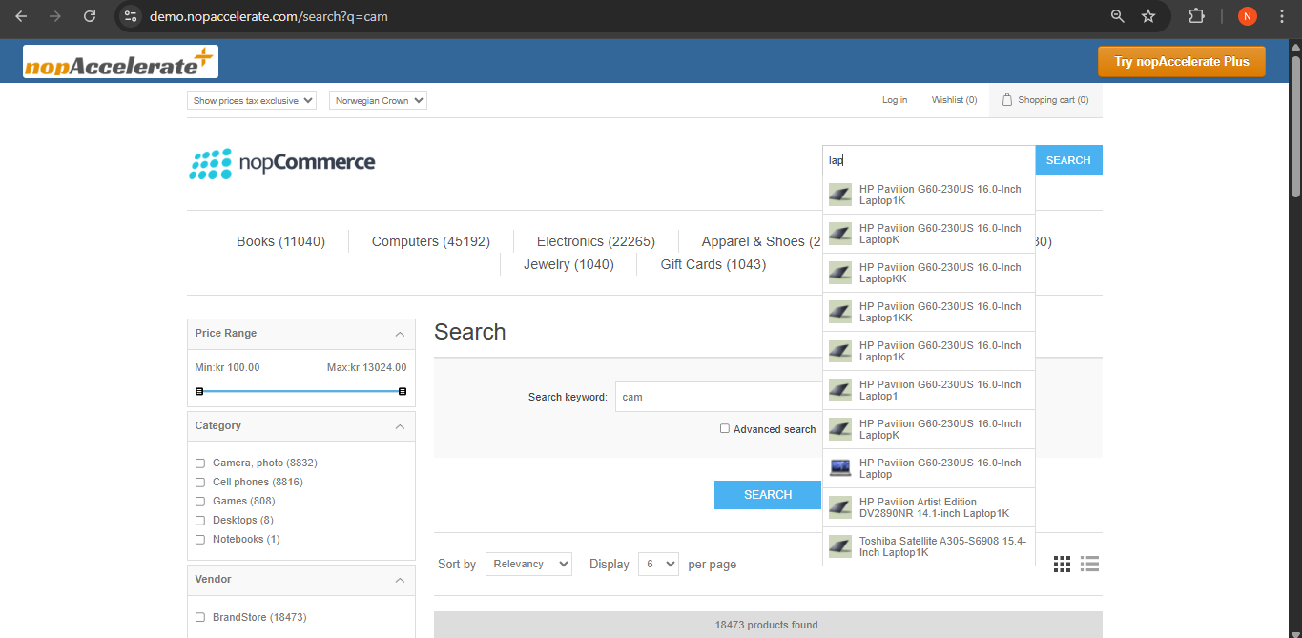Collapse the Price Range panel
Screen dimensions: 1302x638
pyautogui.click(x=400, y=334)
